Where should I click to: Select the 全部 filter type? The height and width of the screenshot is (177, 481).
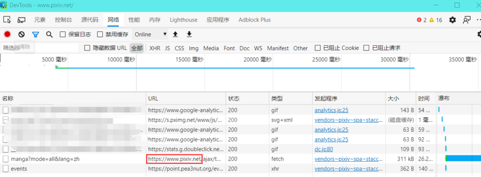click(137, 48)
